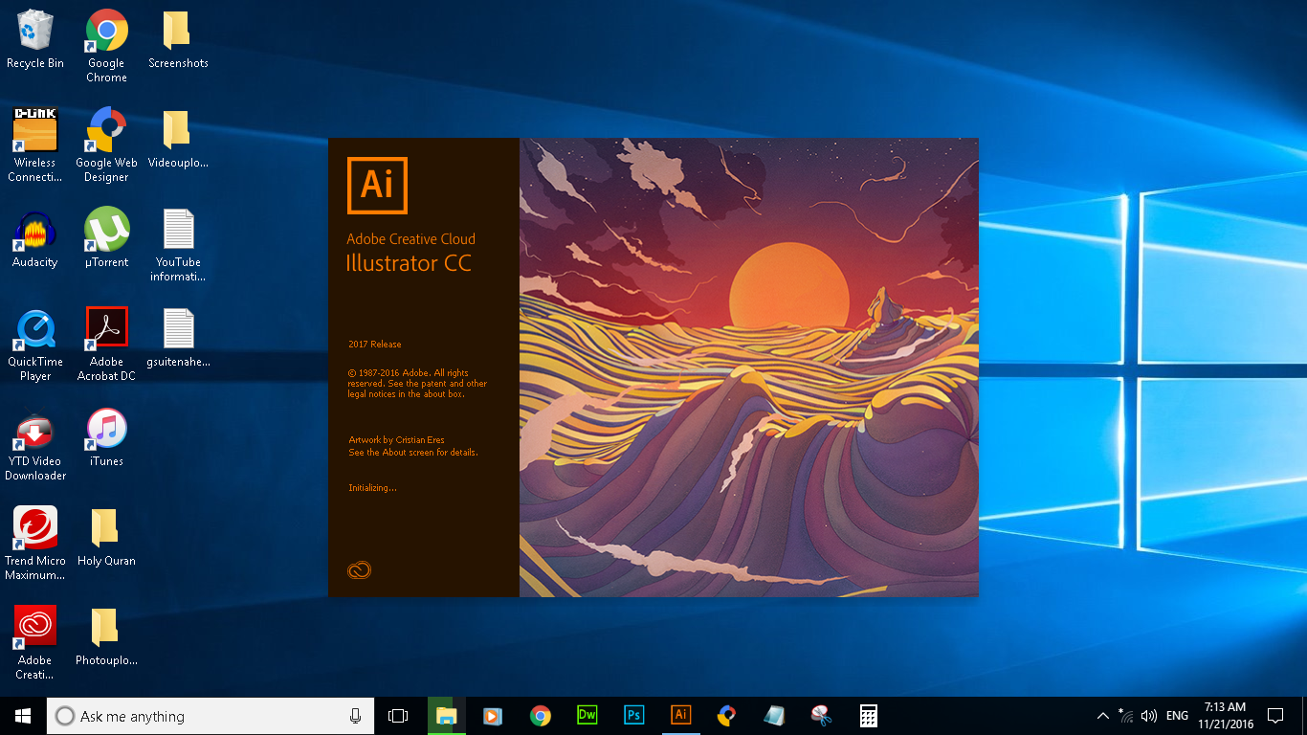
Task: Select the Illustrator taskbar button
Action: tap(680, 716)
